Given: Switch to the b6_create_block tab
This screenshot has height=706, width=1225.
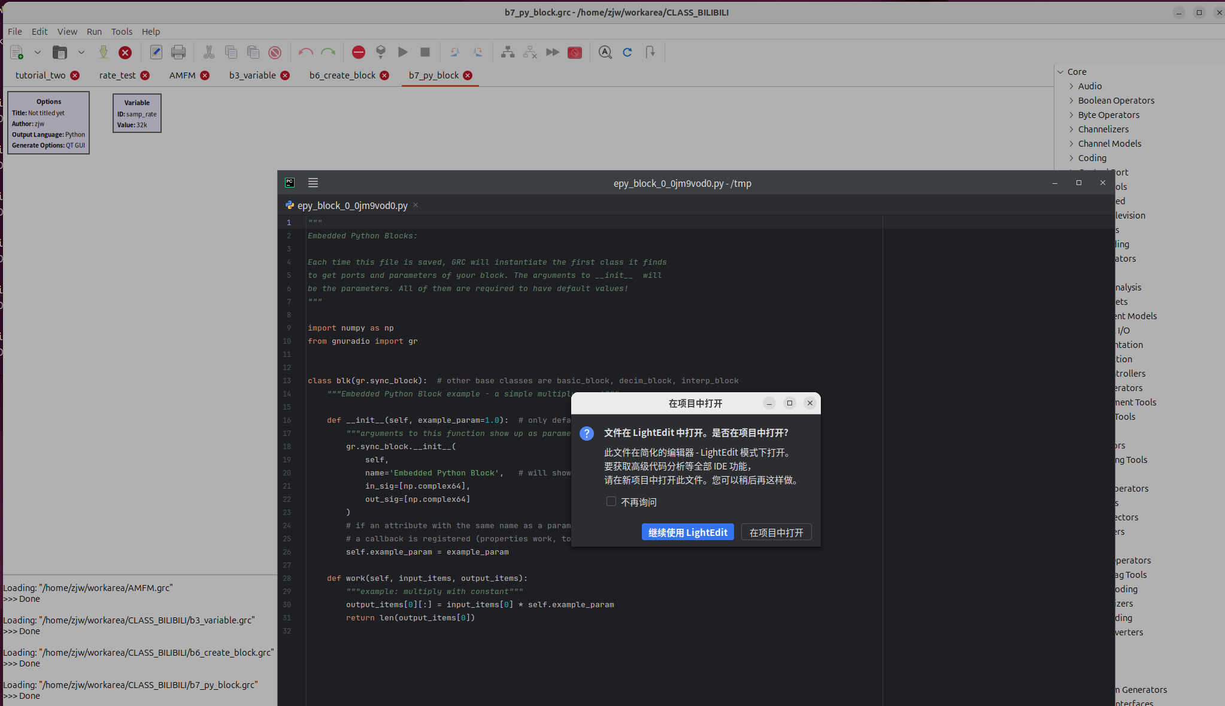Looking at the screenshot, I should tap(342, 75).
